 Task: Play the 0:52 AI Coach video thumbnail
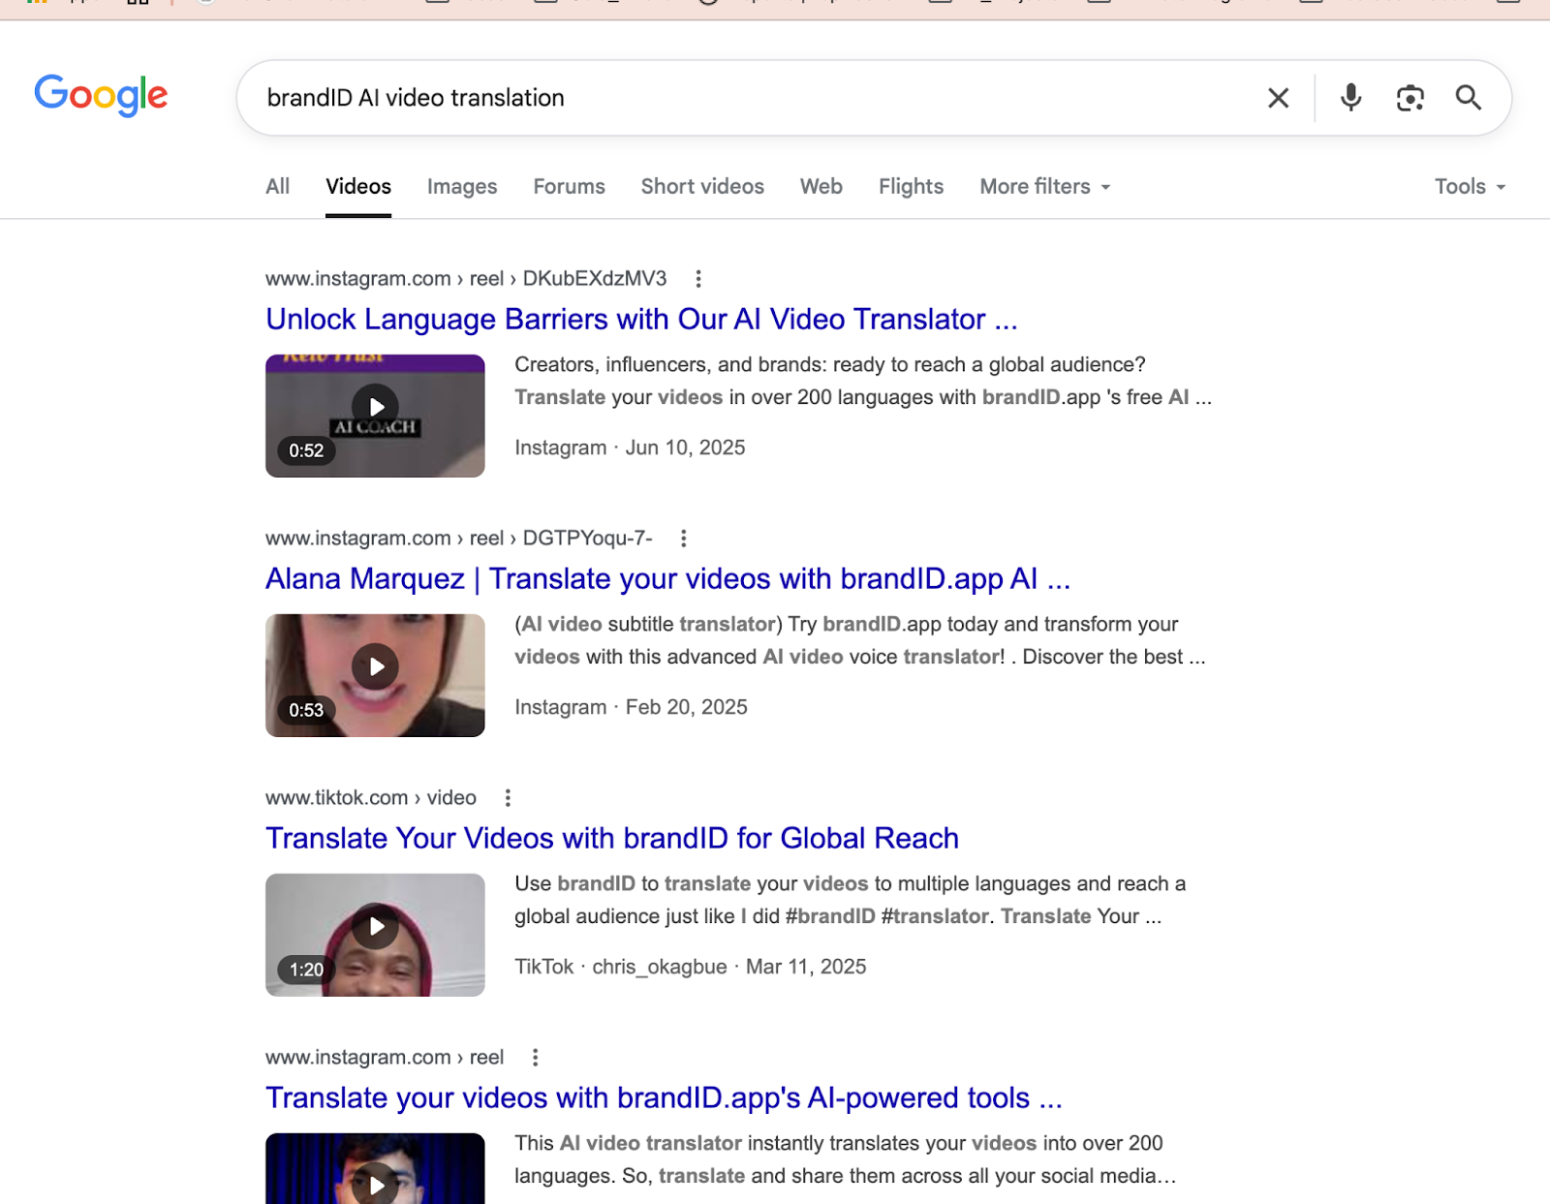(x=375, y=416)
